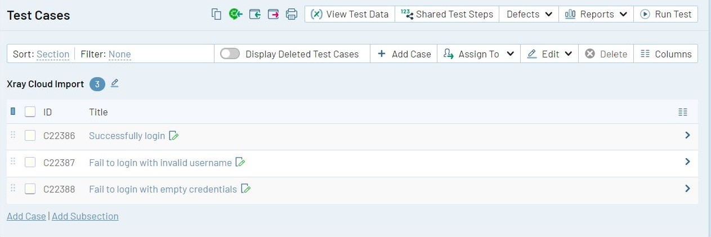Change the Filter value None
This screenshot has width=711, height=237.
pos(119,55)
